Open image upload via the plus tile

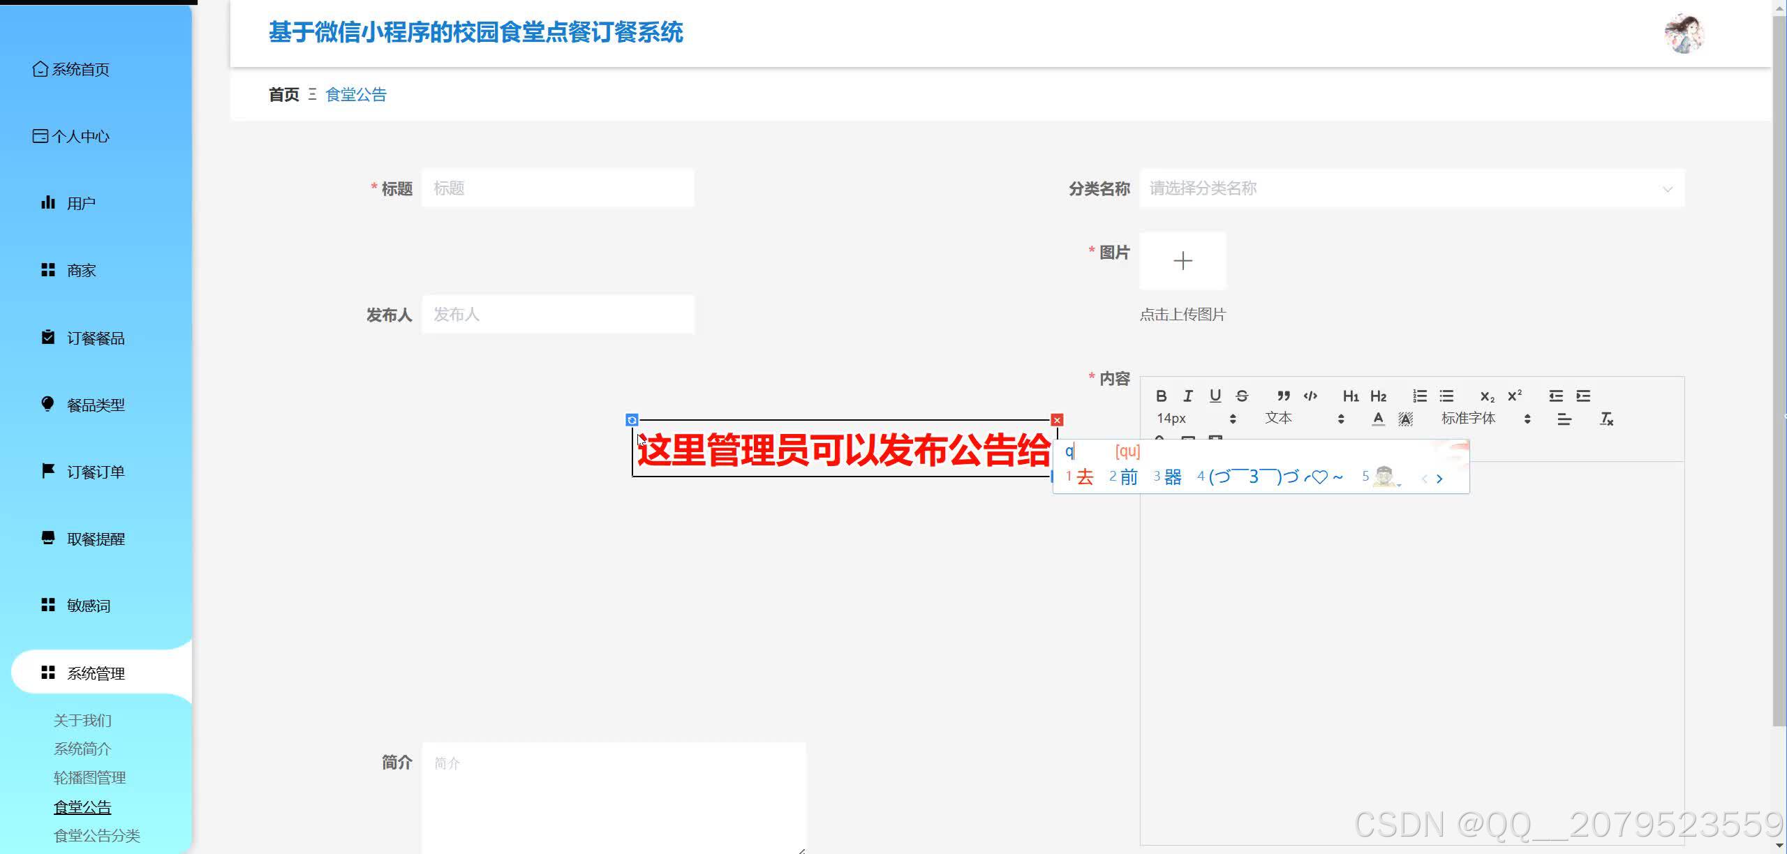pyautogui.click(x=1182, y=260)
